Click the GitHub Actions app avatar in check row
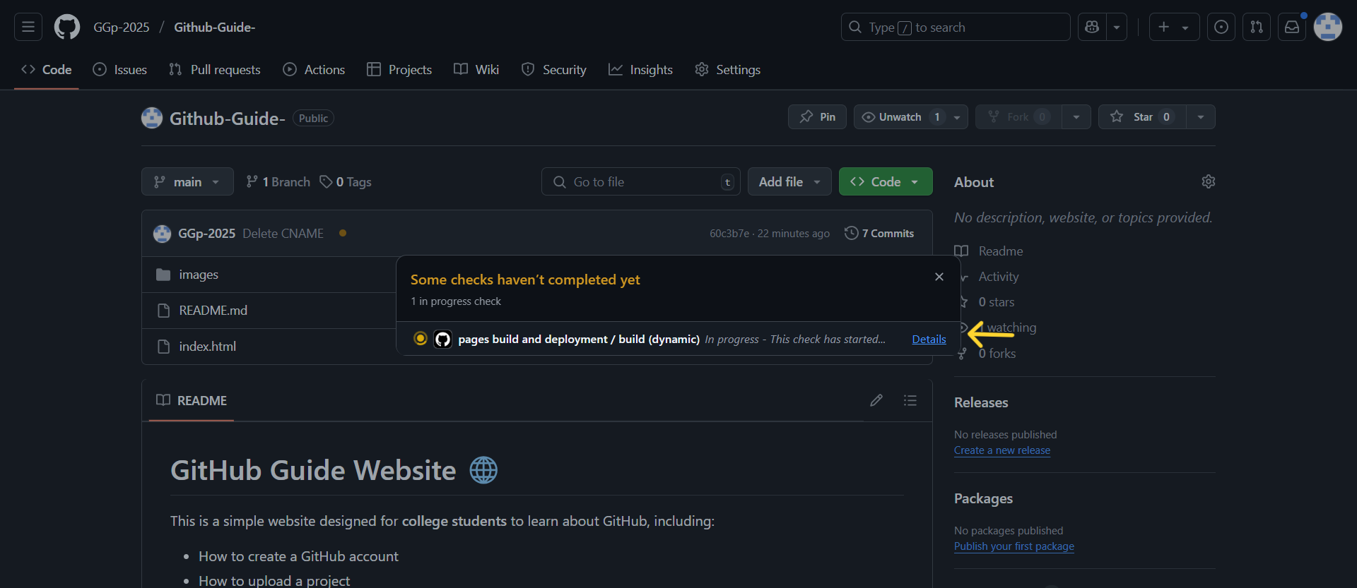Viewport: 1357px width, 588px height. [442, 339]
